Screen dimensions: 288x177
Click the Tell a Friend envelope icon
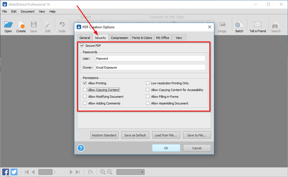tap(258, 24)
